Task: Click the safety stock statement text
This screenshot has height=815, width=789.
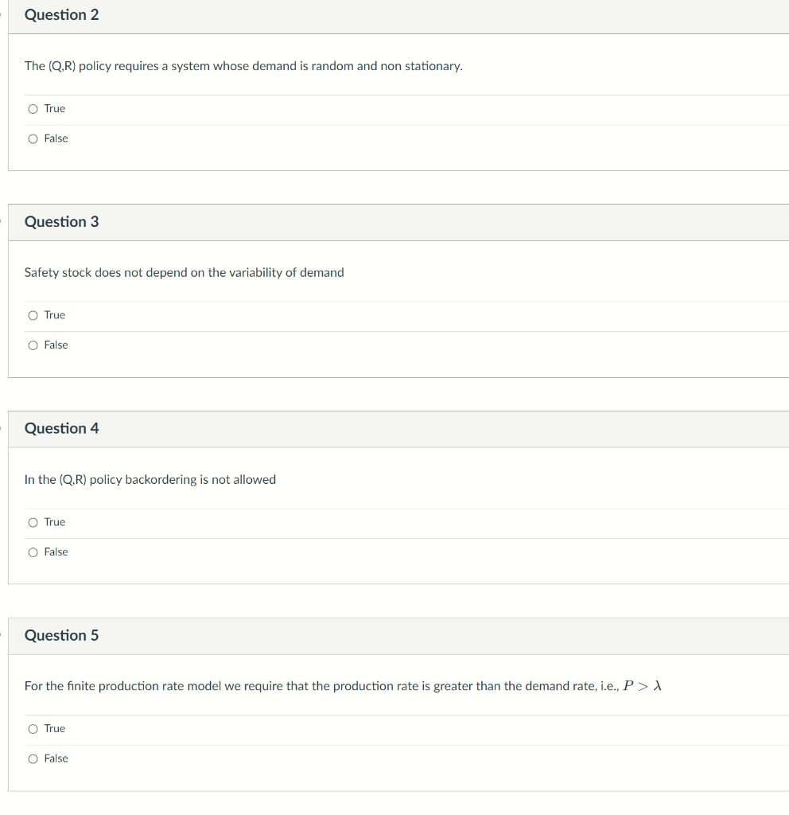Action: point(185,273)
